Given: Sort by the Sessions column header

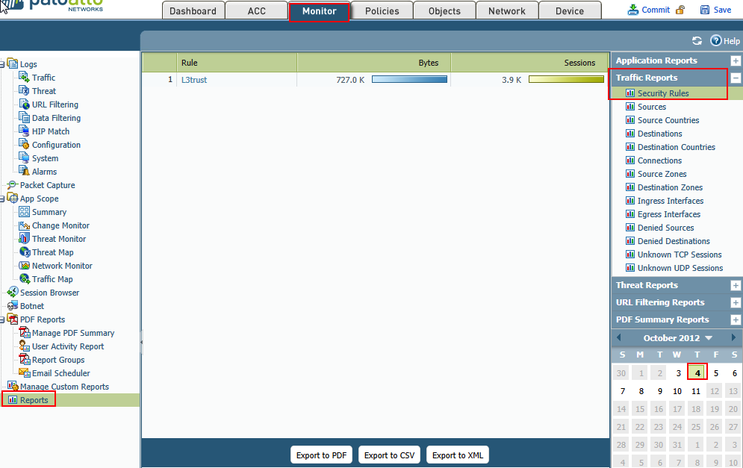Looking at the screenshot, I should [x=529, y=63].
